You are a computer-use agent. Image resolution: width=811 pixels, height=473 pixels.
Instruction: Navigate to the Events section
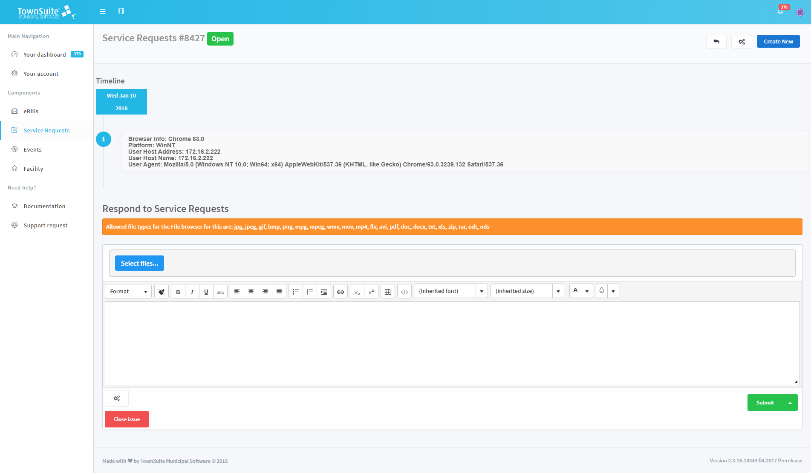[33, 149]
